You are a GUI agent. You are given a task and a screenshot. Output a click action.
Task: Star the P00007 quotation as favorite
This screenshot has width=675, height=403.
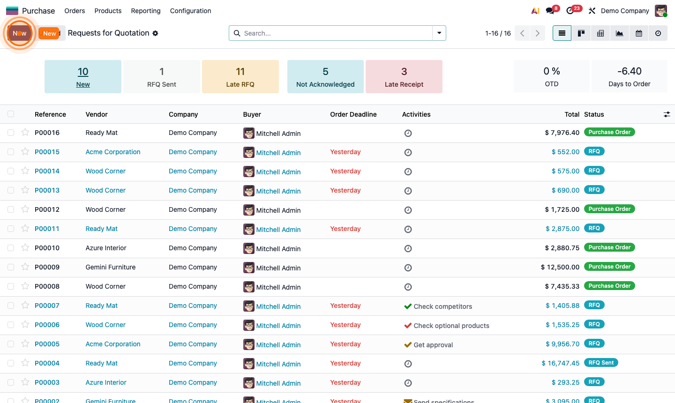(x=25, y=306)
